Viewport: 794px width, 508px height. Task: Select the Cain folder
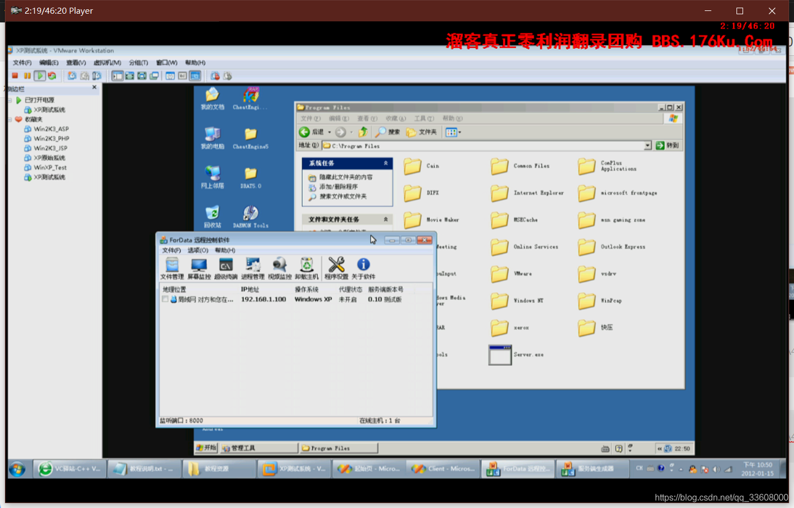421,166
